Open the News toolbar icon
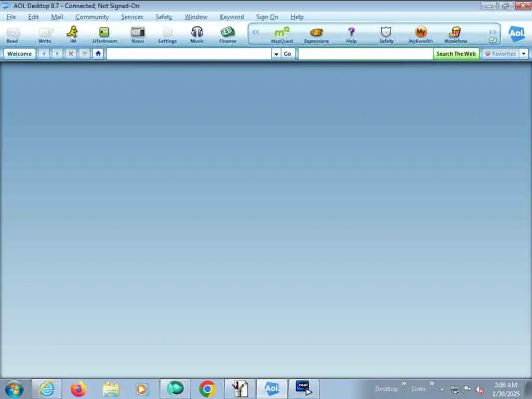This screenshot has height=399, width=532. click(138, 35)
